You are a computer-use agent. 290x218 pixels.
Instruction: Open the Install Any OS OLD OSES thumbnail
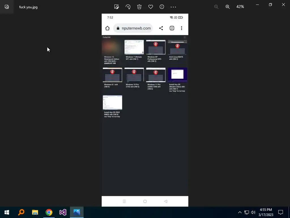point(112,102)
